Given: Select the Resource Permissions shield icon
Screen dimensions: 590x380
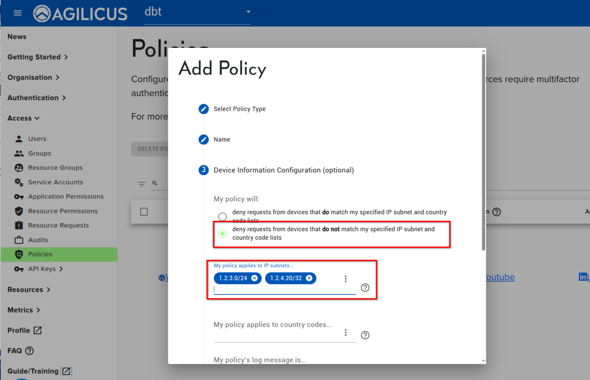Looking at the screenshot, I should 20,210.
